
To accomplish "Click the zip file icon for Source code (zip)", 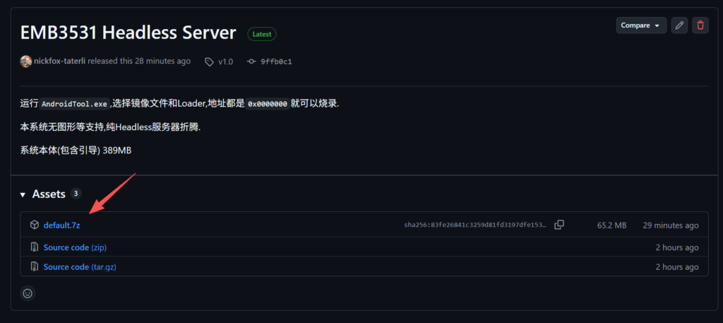I will (34, 247).
